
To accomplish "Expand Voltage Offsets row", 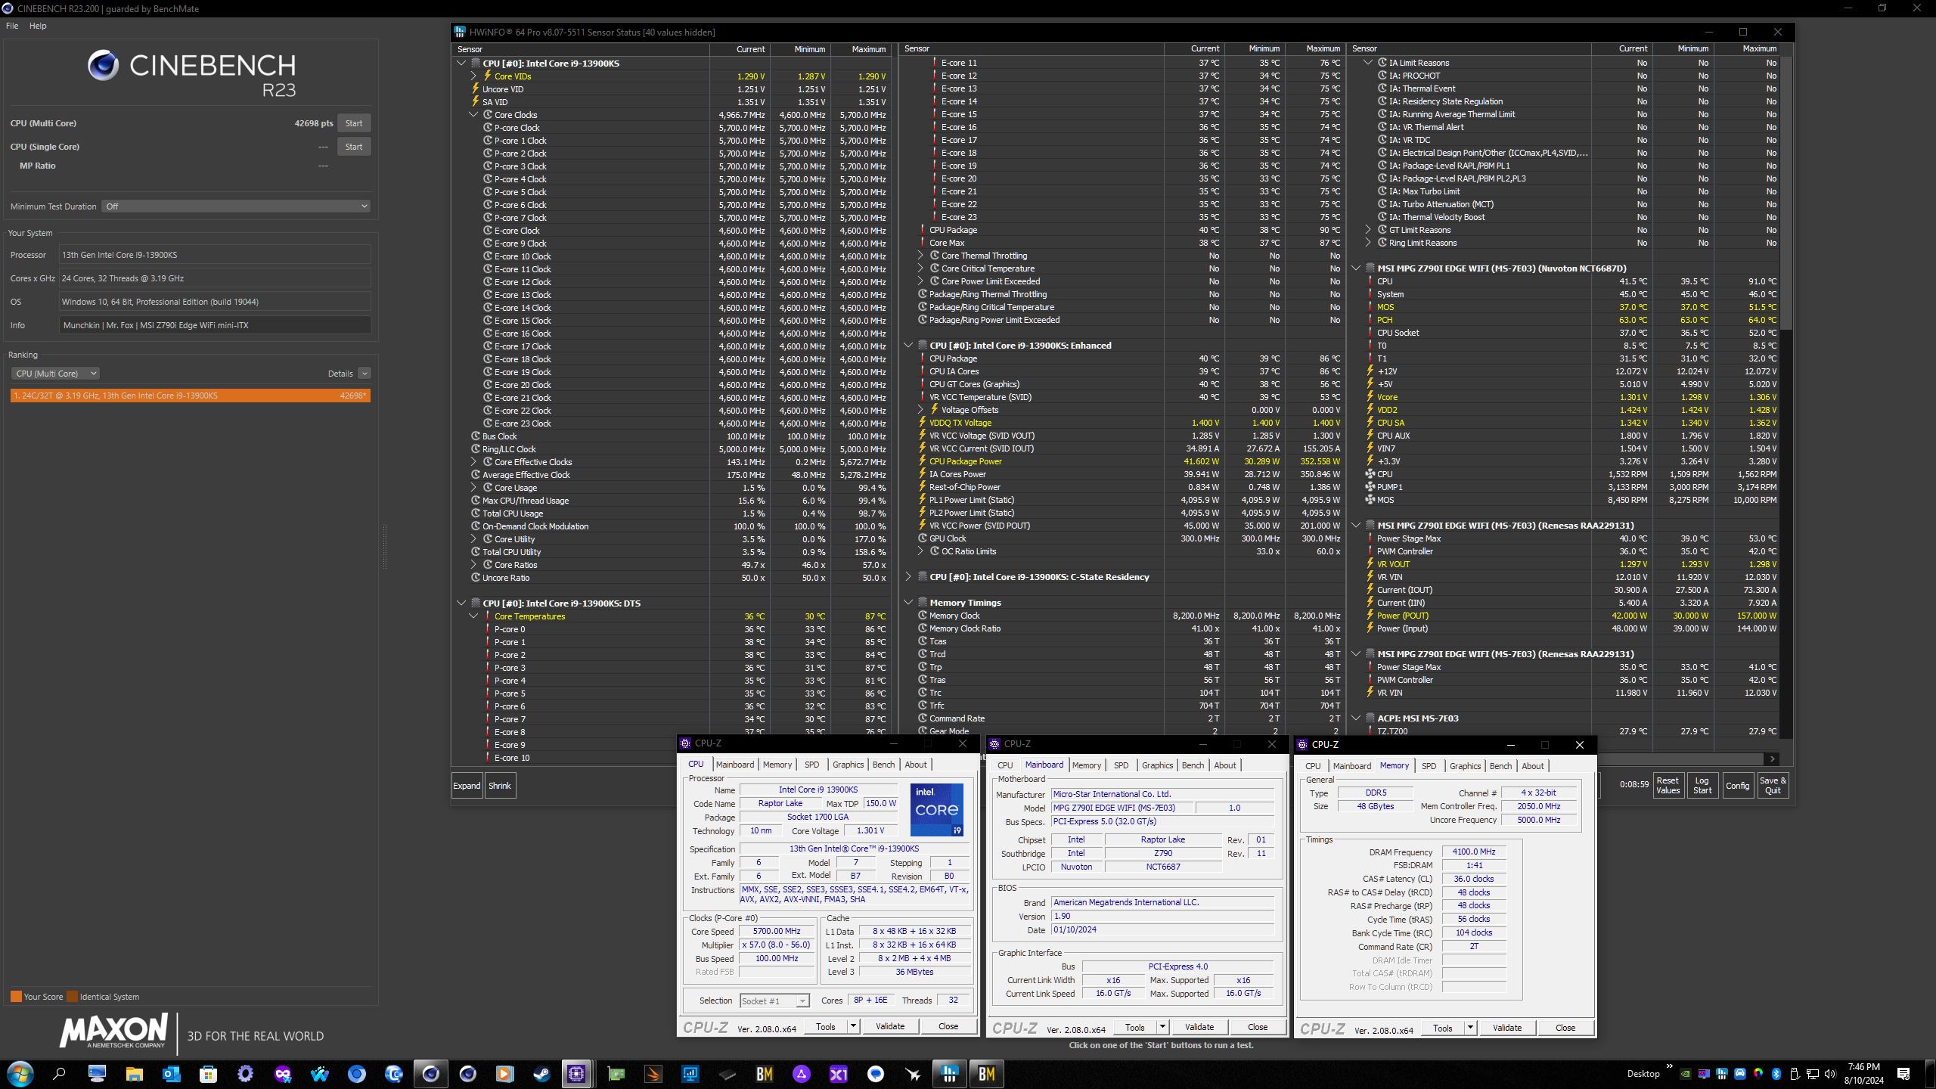I will [x=920, y=410].
